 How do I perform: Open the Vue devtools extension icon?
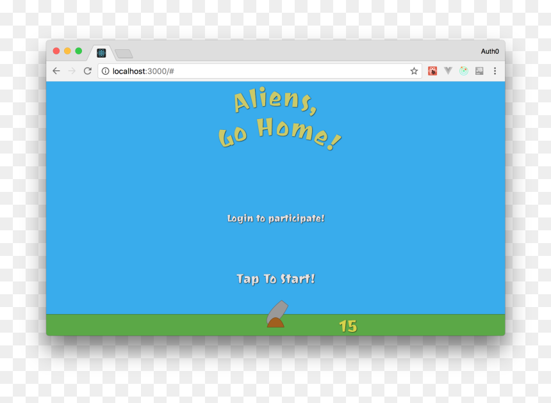coord(448,71)
